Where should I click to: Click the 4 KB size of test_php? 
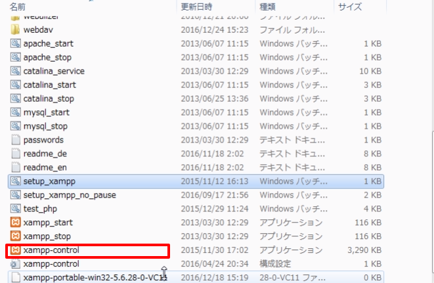tap(372, 209)
